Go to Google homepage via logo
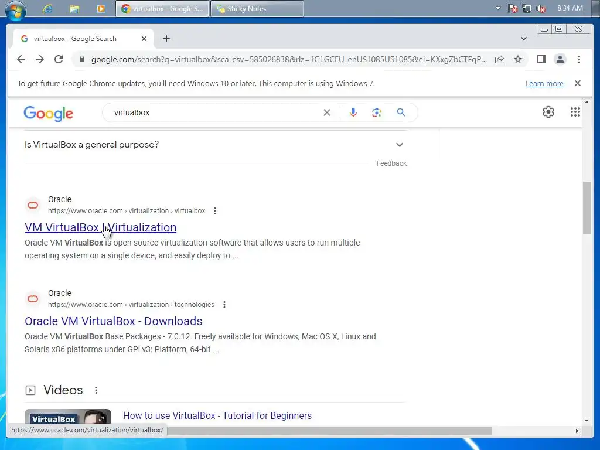The image size is (600, 450). click(48, 114)
